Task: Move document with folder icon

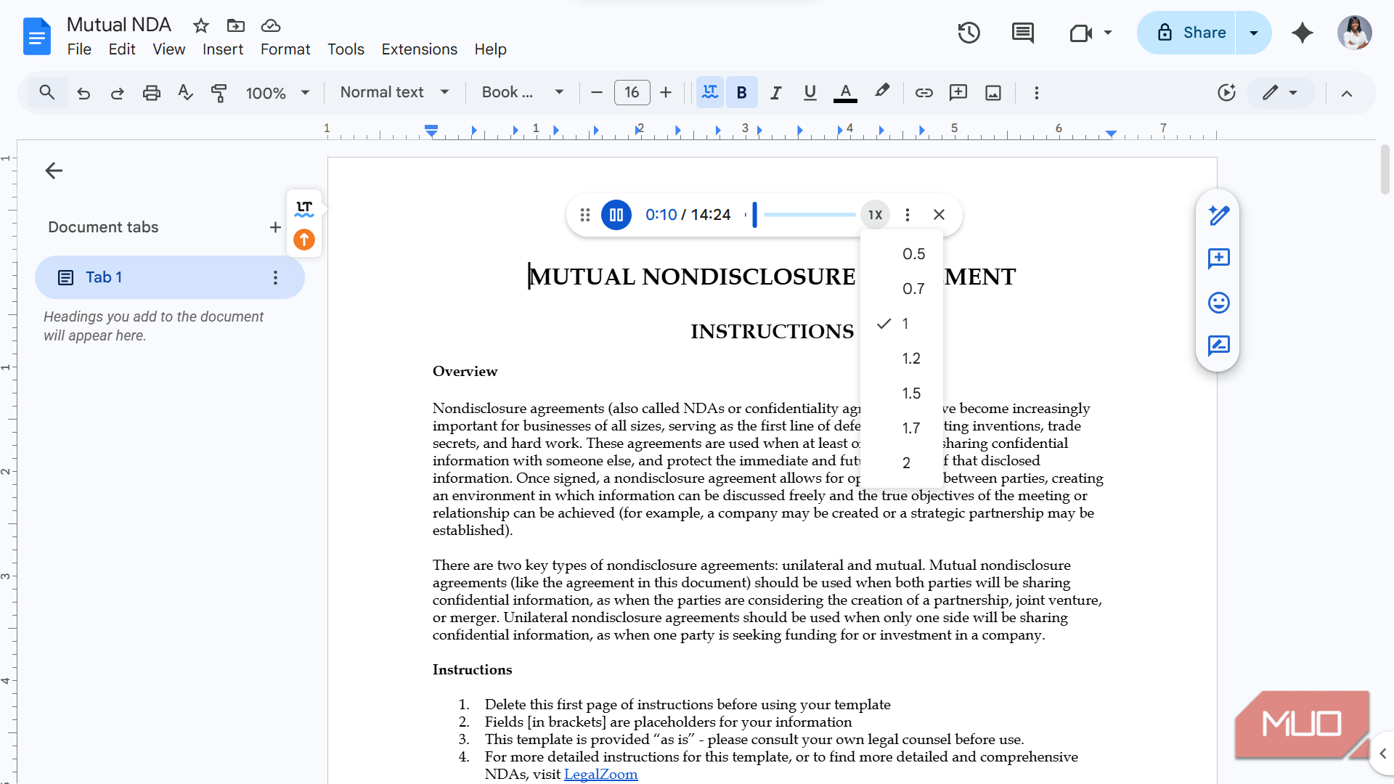Action: click(236, 26)
